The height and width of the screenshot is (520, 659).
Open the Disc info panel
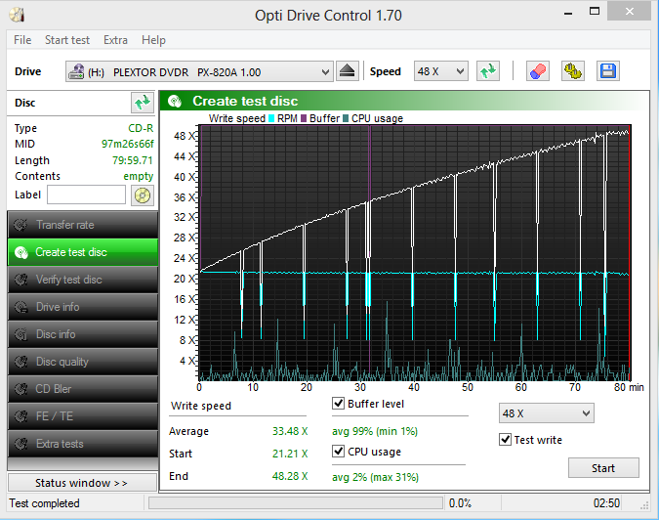pyautogui.click(x=83, y=334)
